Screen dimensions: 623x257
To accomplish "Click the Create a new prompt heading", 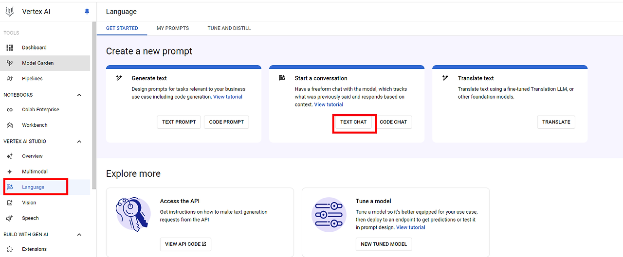I will pos(149,51).
